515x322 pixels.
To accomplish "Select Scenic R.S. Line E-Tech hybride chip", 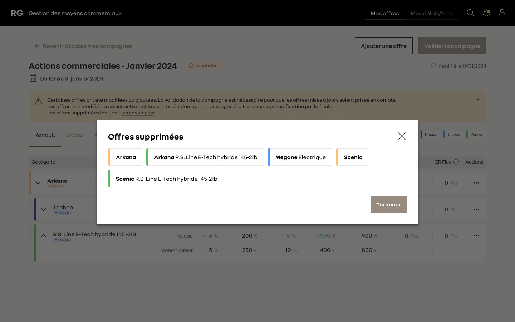I will pos(166,179).
